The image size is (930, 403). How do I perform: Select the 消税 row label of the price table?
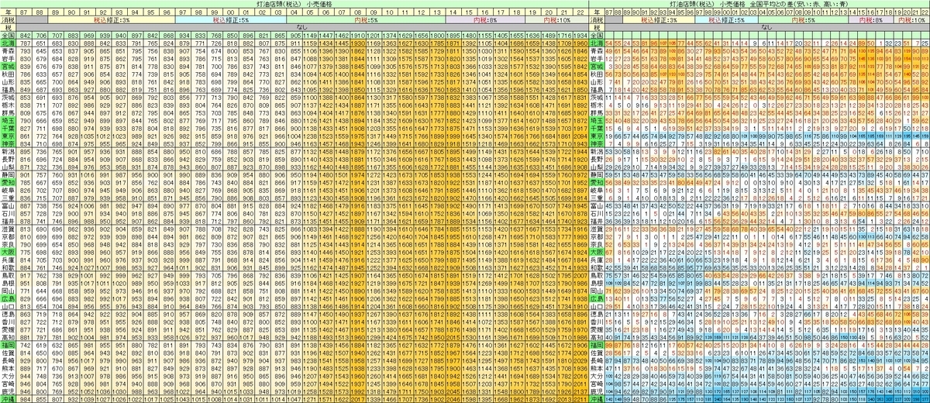point(8,19)
